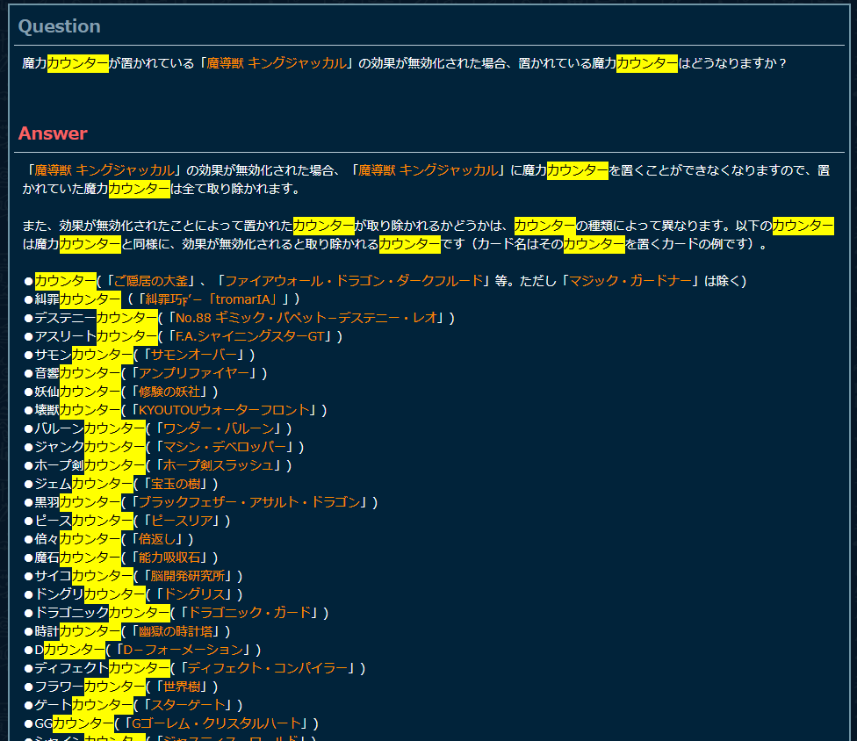This screenshot has width=857, height=741.
Task: Open アンプリファイヤー card link
Action: (194, 373)
